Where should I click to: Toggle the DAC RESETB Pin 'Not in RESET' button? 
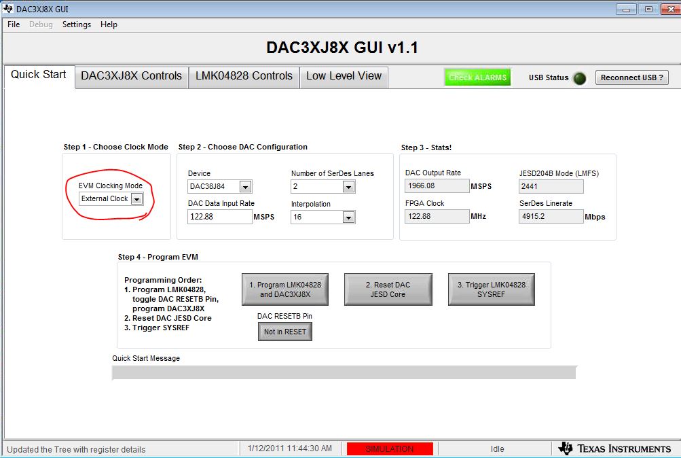pos(285,332)
